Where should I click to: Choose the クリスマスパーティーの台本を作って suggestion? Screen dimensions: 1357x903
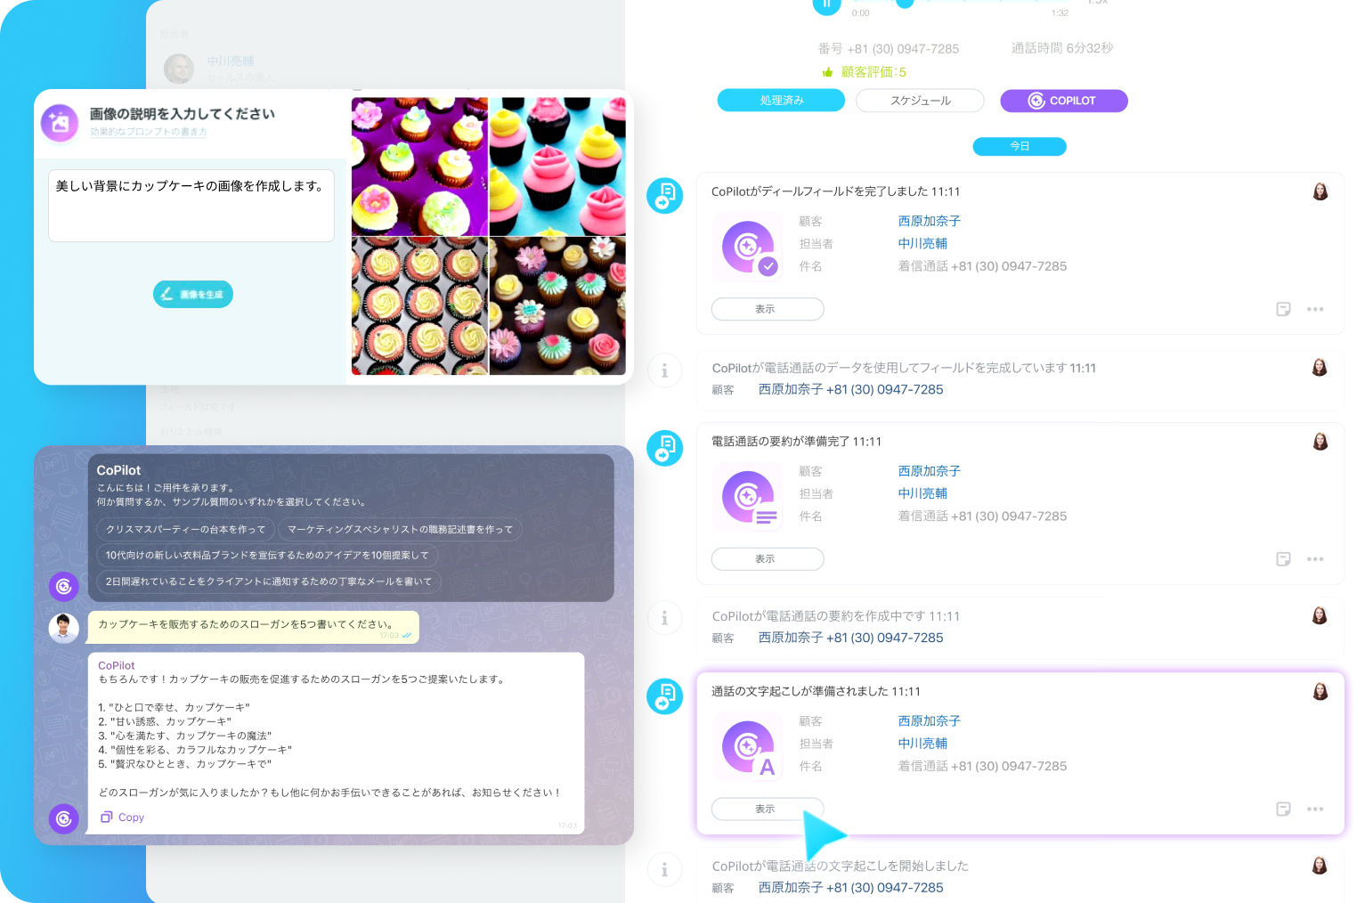point(185,529)
